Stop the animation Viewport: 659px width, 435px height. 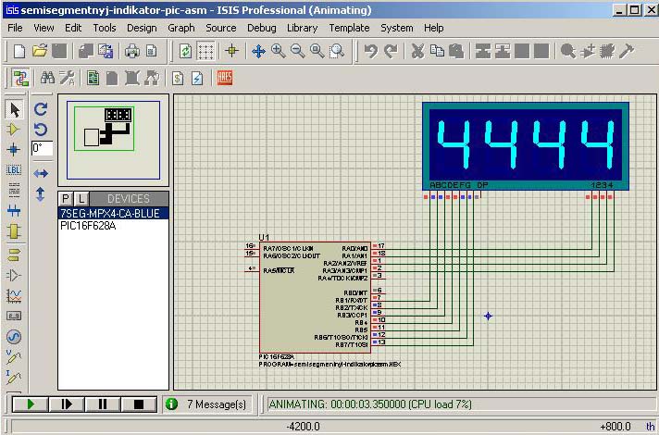click(x=139, y=404)
